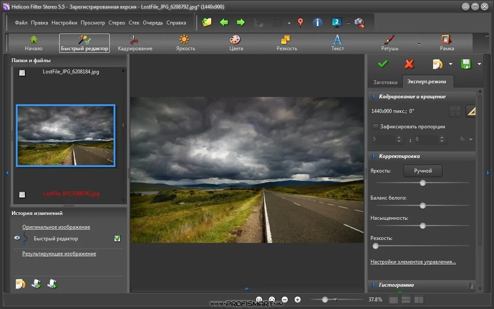
Task: Open the Очередь menu
Action: (153, 23)
